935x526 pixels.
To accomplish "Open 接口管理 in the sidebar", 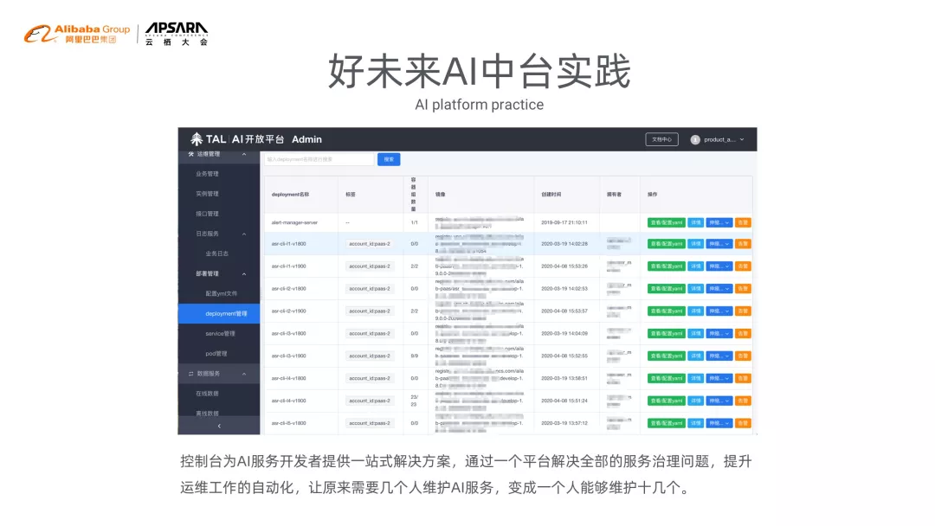I will tap(207, 214).
